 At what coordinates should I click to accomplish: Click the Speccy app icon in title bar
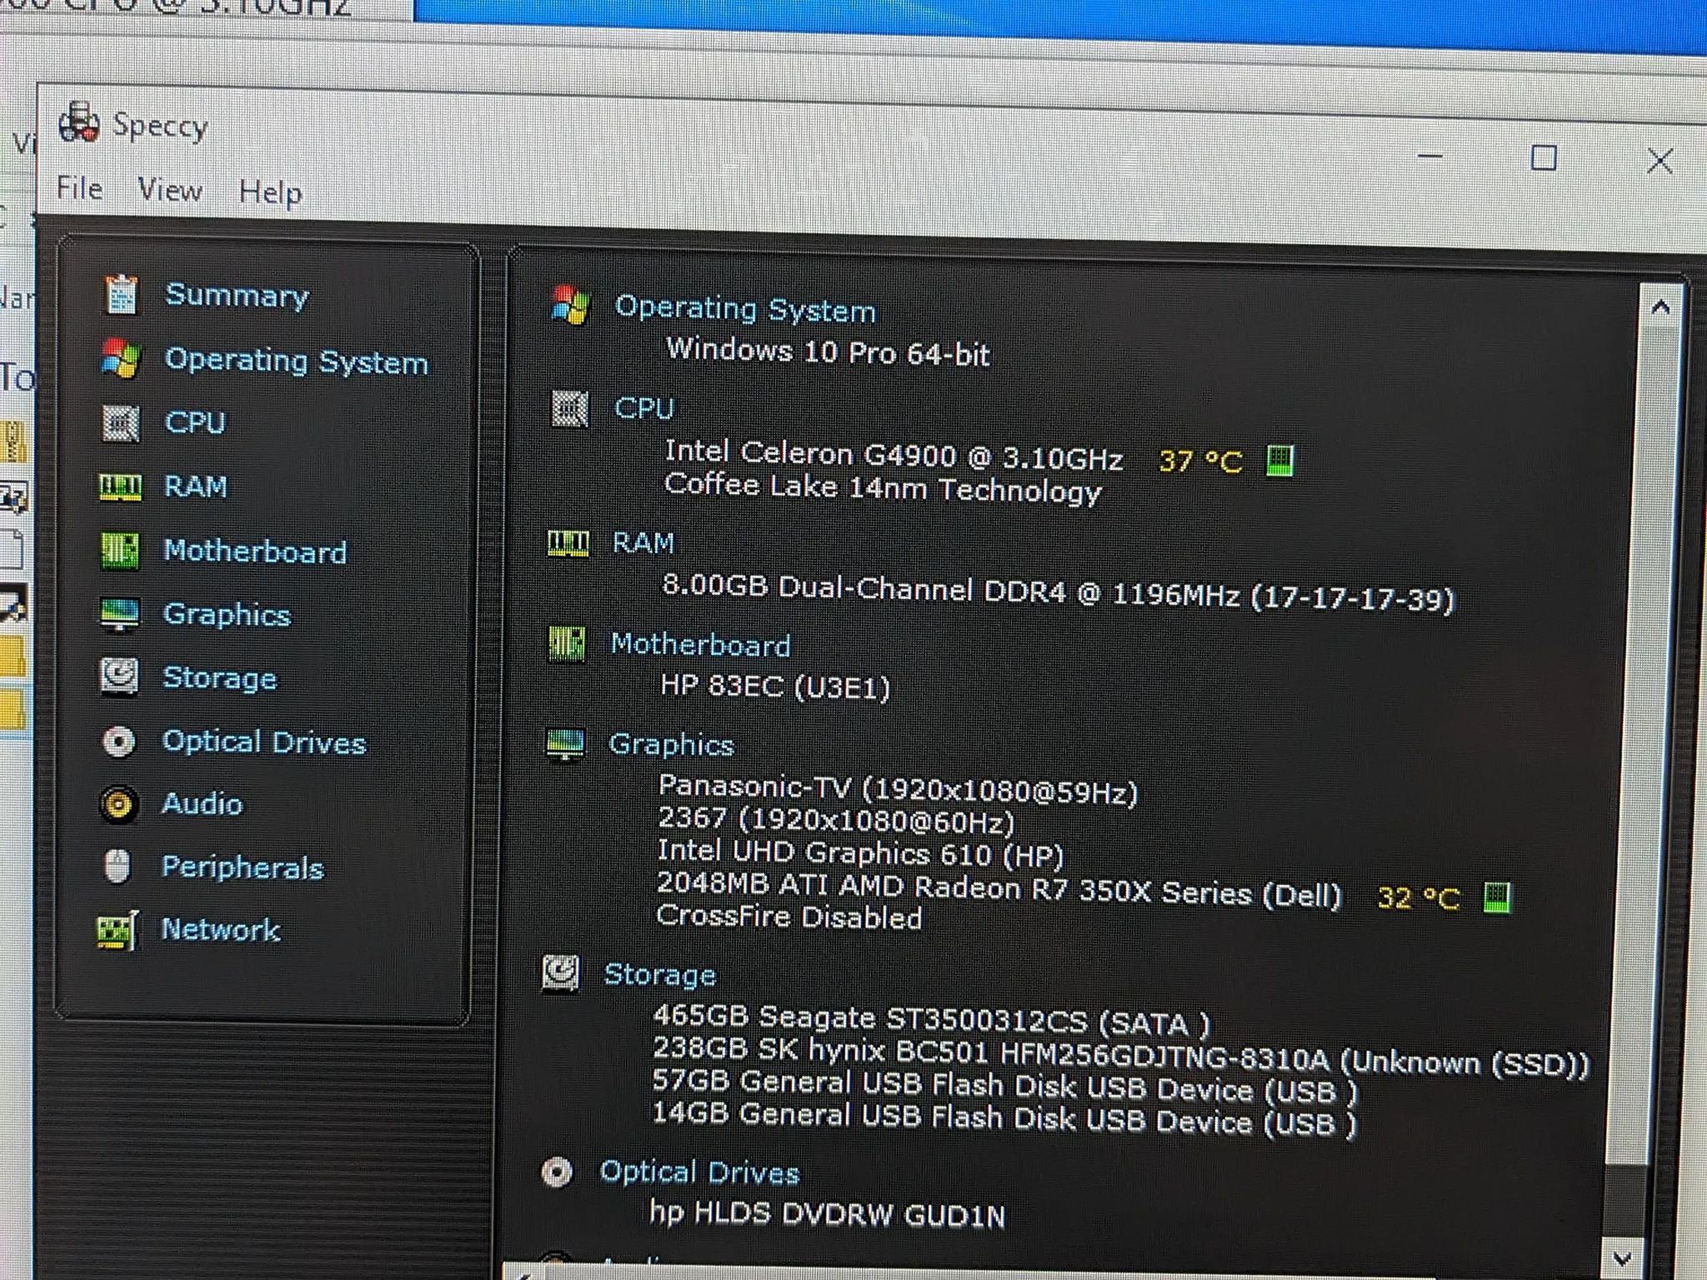pos(79,122)
